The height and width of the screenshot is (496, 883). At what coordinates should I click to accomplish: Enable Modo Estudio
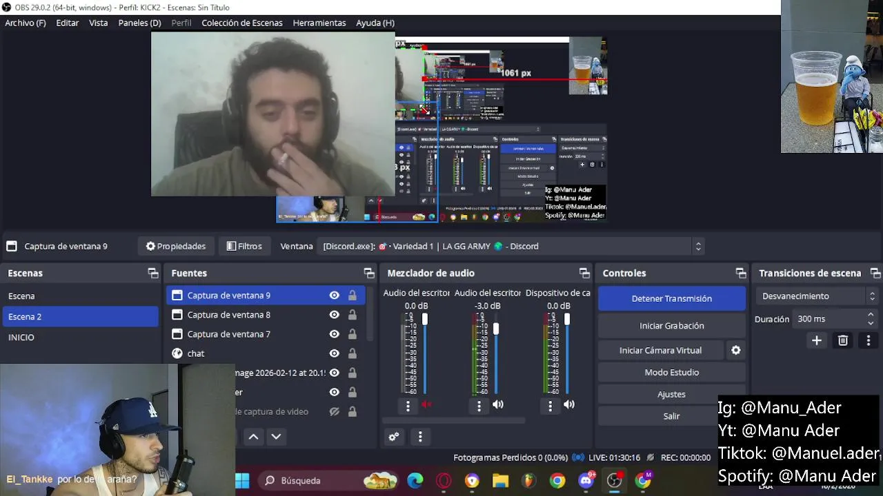pyautogui.click(x=672, y=373)
